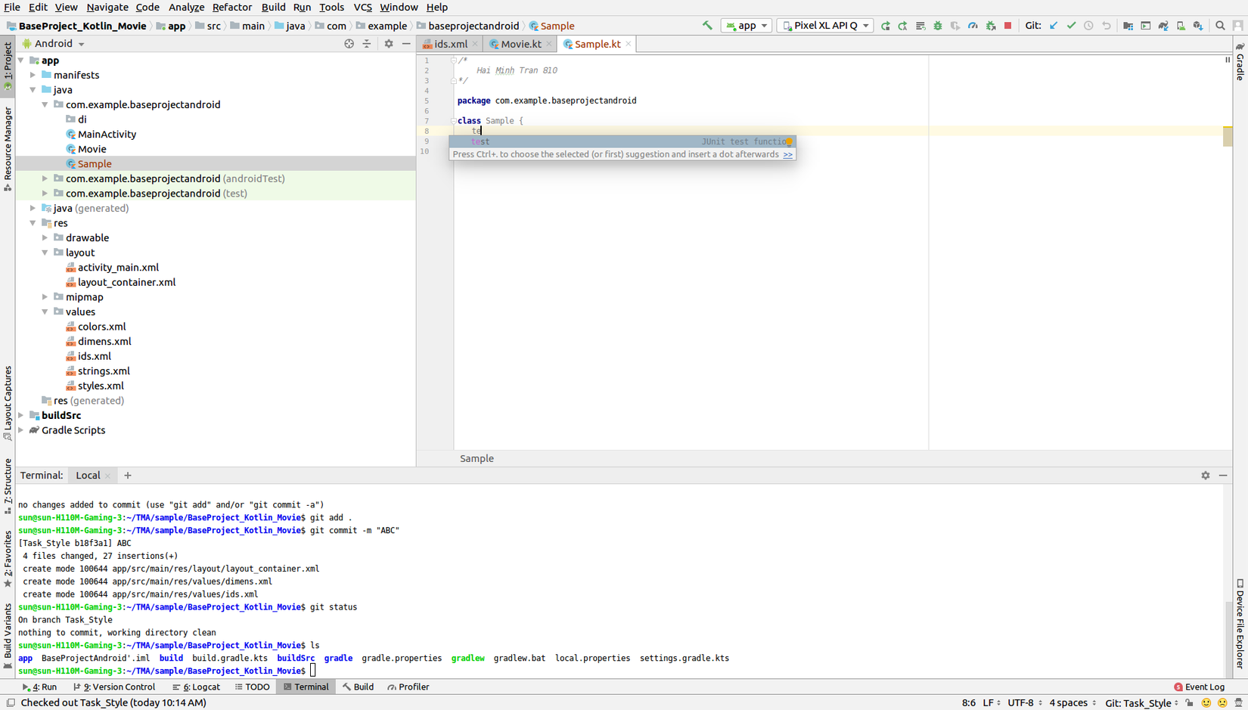Open the Pixel XL API Q device dropdown
Image resolution: width=1248 pixels, height=710 pixels.
click(825, 26)
